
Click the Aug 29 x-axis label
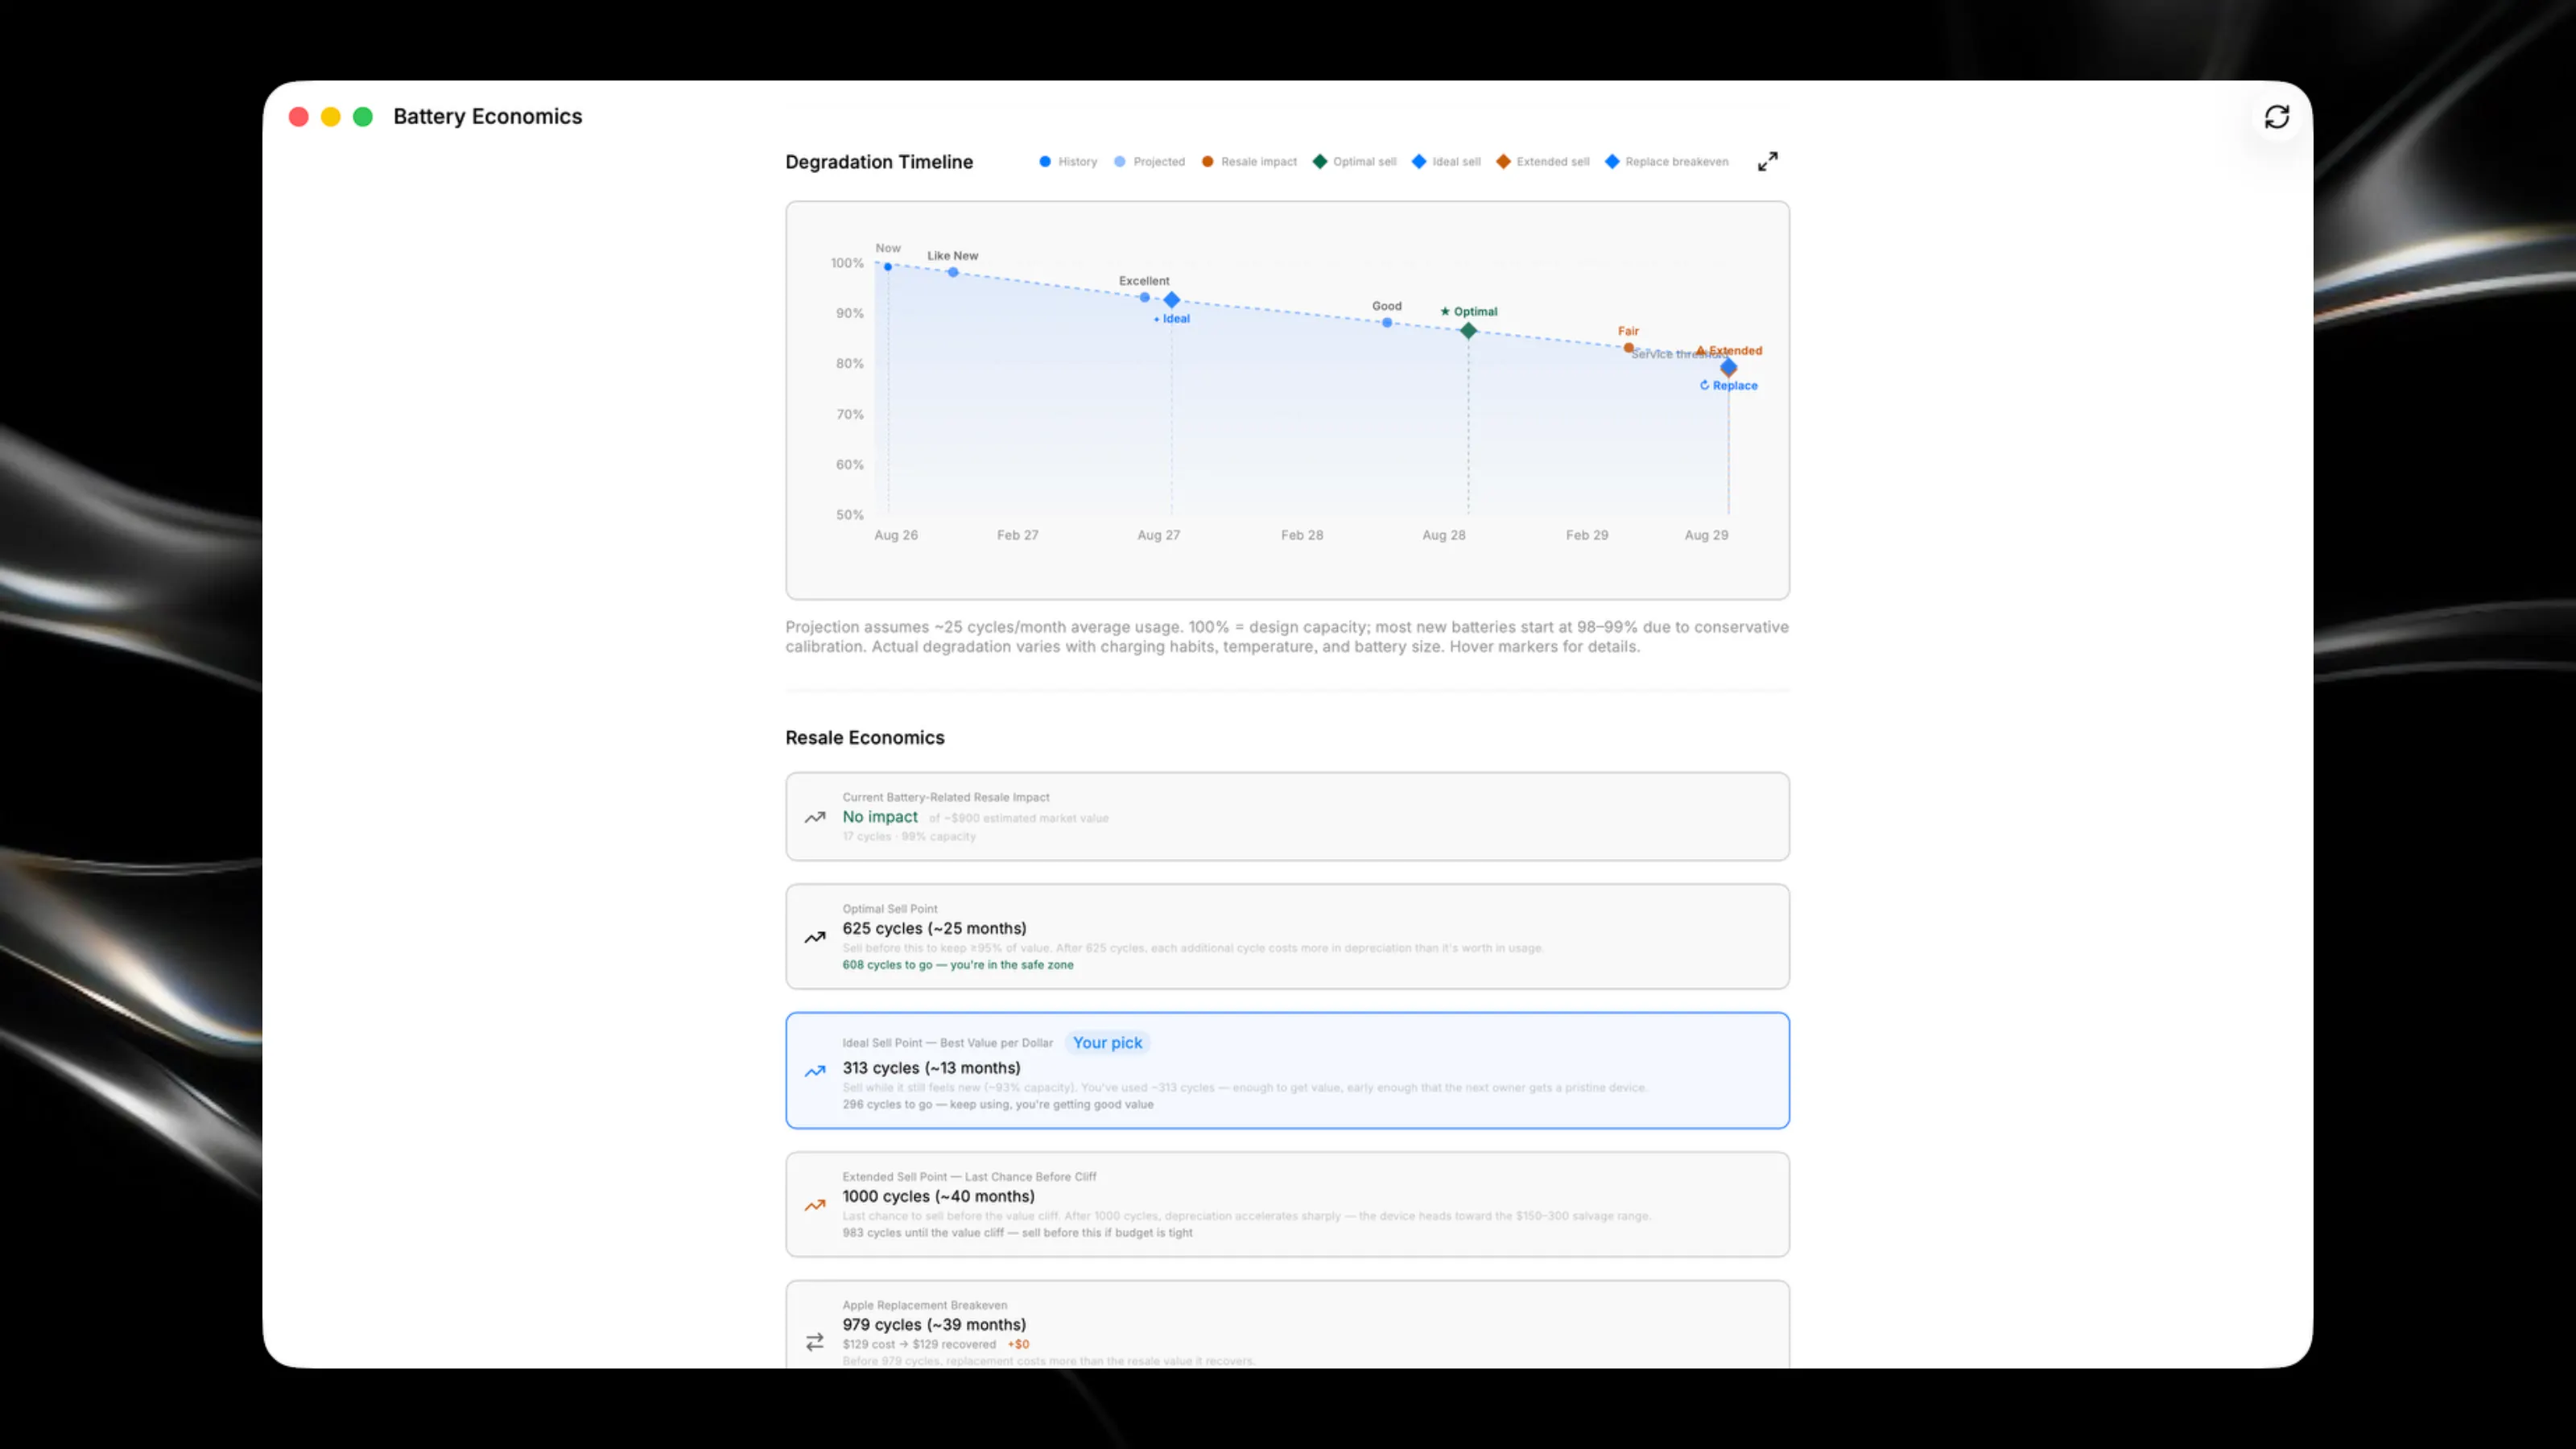point(1706,535)
